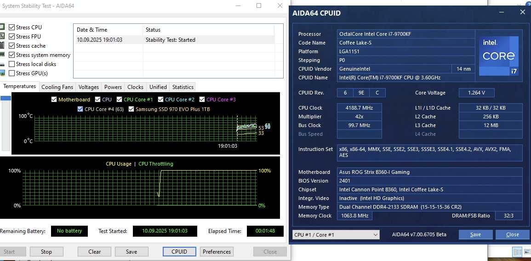Click the CPU Clock value 4188.7 MHz
531x261 pixels.
(360, 108)
